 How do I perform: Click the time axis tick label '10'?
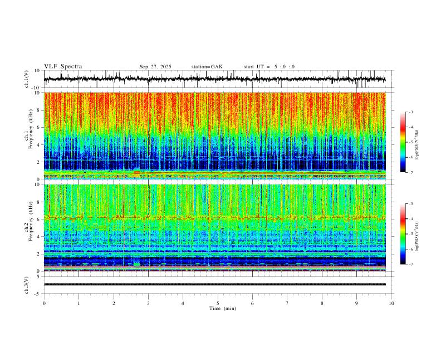[x=391, y=303]
